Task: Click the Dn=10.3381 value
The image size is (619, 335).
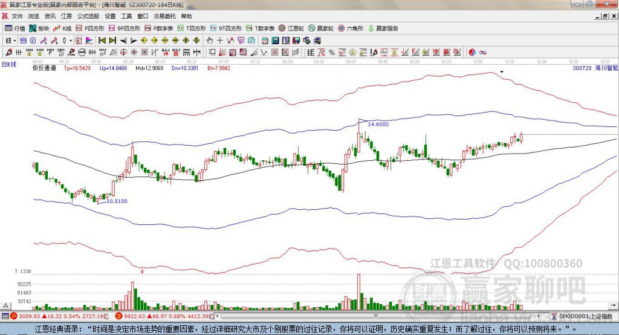Action: 185,68
